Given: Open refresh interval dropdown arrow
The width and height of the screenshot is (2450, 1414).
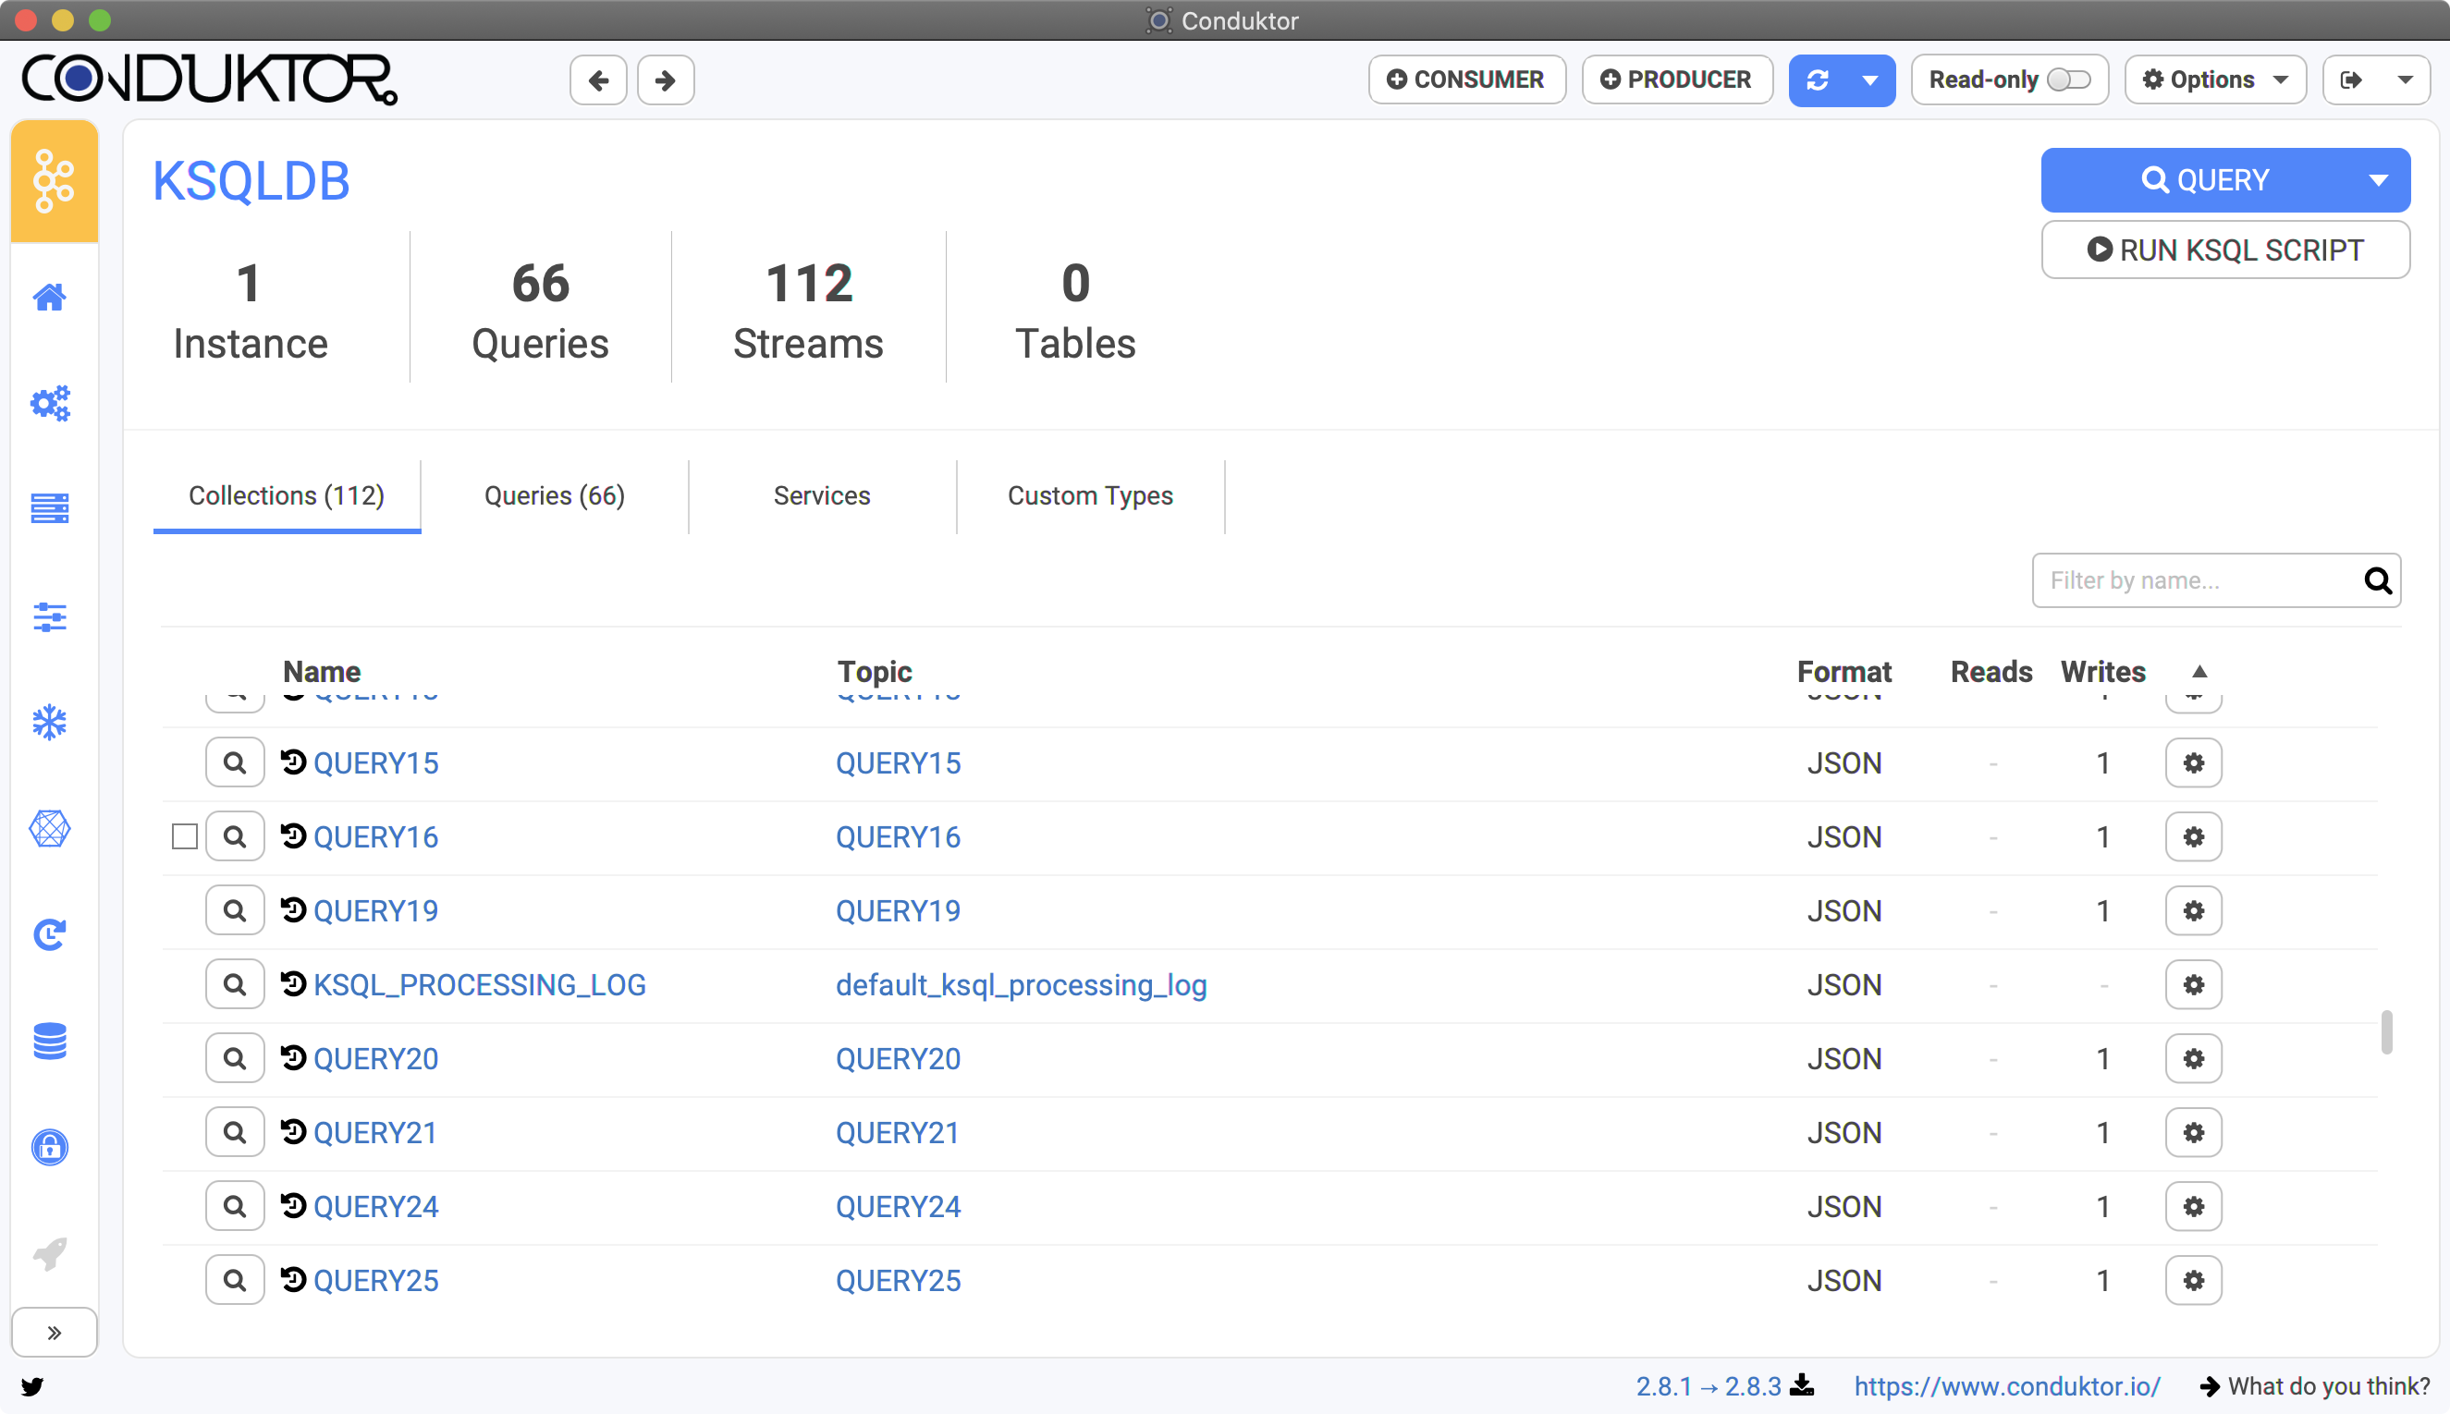Looking at the screenshot, I should point(1870,79).
